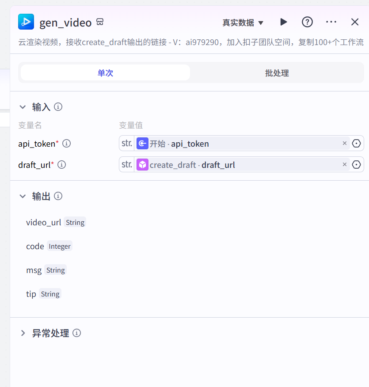This screenshot has width=369, height=387.
Task: Click the info icon next to 输入
Action: tap(57, 106)
